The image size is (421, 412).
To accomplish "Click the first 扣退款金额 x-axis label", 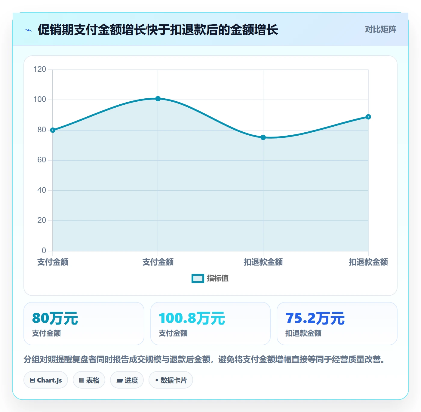I will pyautogui.click(x=263, y=262).
